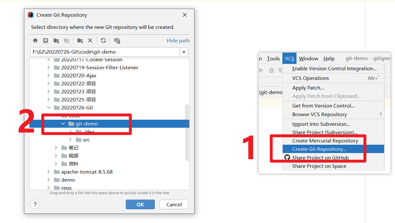395x223 pixels.
Task: Choose VCS Operations menu entry
Action: pos(333,78)
